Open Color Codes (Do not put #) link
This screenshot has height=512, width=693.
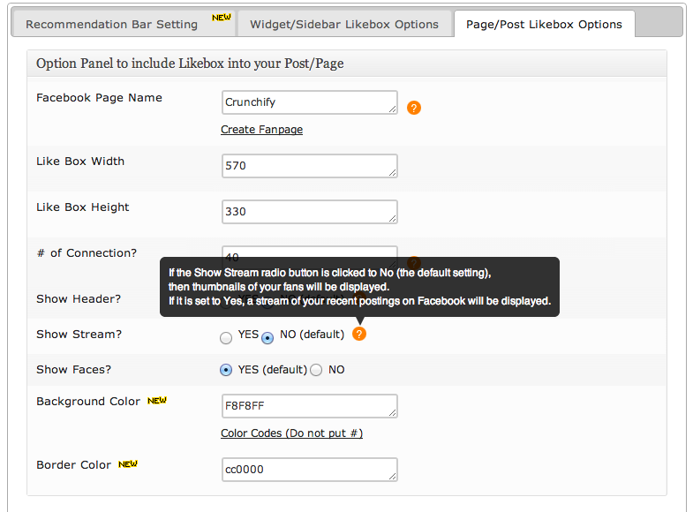pyautogui.click(x=291, y=433)
